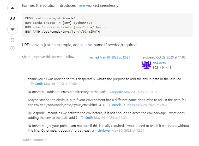Visit Gaspode's user profile
The height and width of the screenshot is (146, 199).
pos(116,92)
